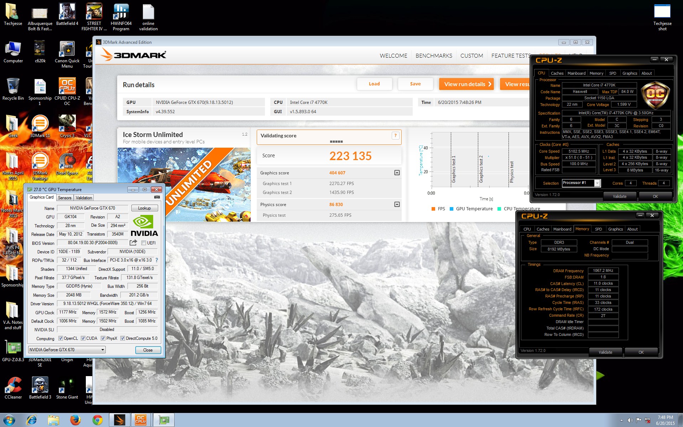Viewport: 683px width, 427px height.
Task: Click GPU-Z screenshot camera icon
Action: coord(157,197)
